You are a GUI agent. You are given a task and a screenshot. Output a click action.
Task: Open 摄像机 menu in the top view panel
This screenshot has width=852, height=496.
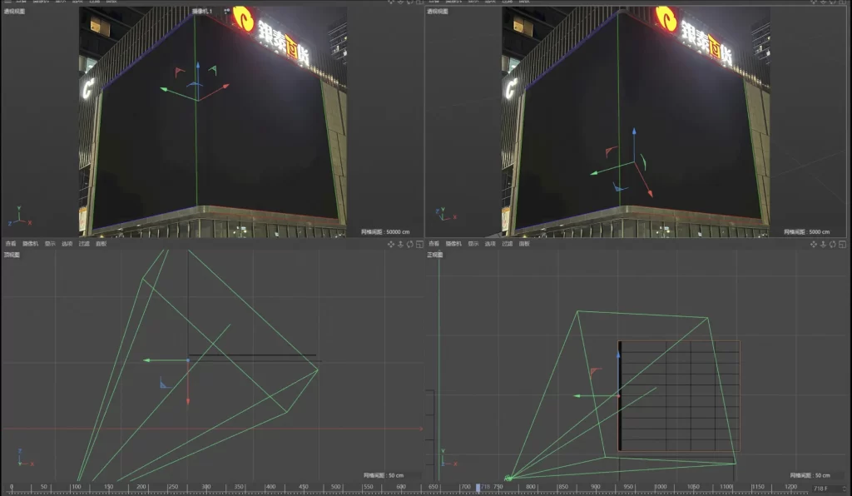click(30, 244)
